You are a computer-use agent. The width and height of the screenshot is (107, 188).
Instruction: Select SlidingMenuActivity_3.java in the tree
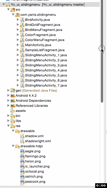[x=46, y=65]
